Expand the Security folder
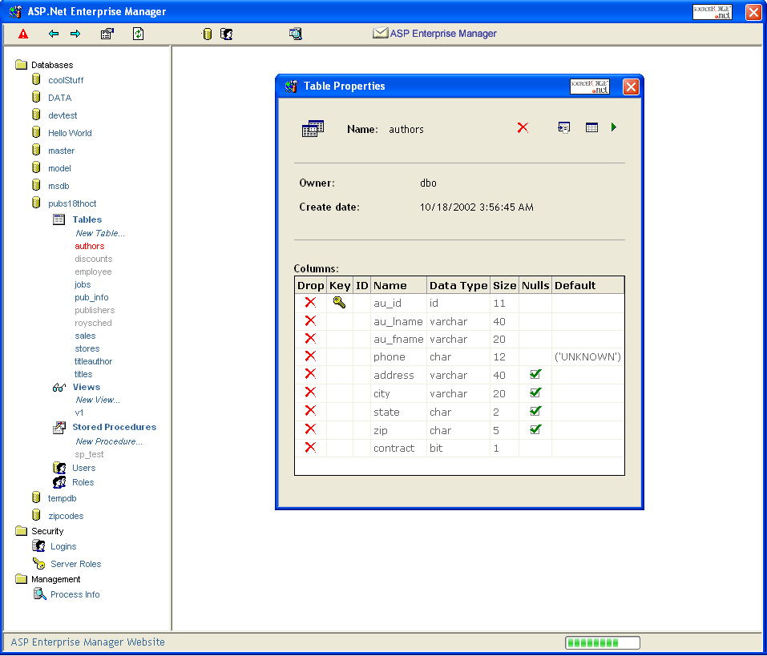This screenshot has height=656, width=767. pos(47,531)
